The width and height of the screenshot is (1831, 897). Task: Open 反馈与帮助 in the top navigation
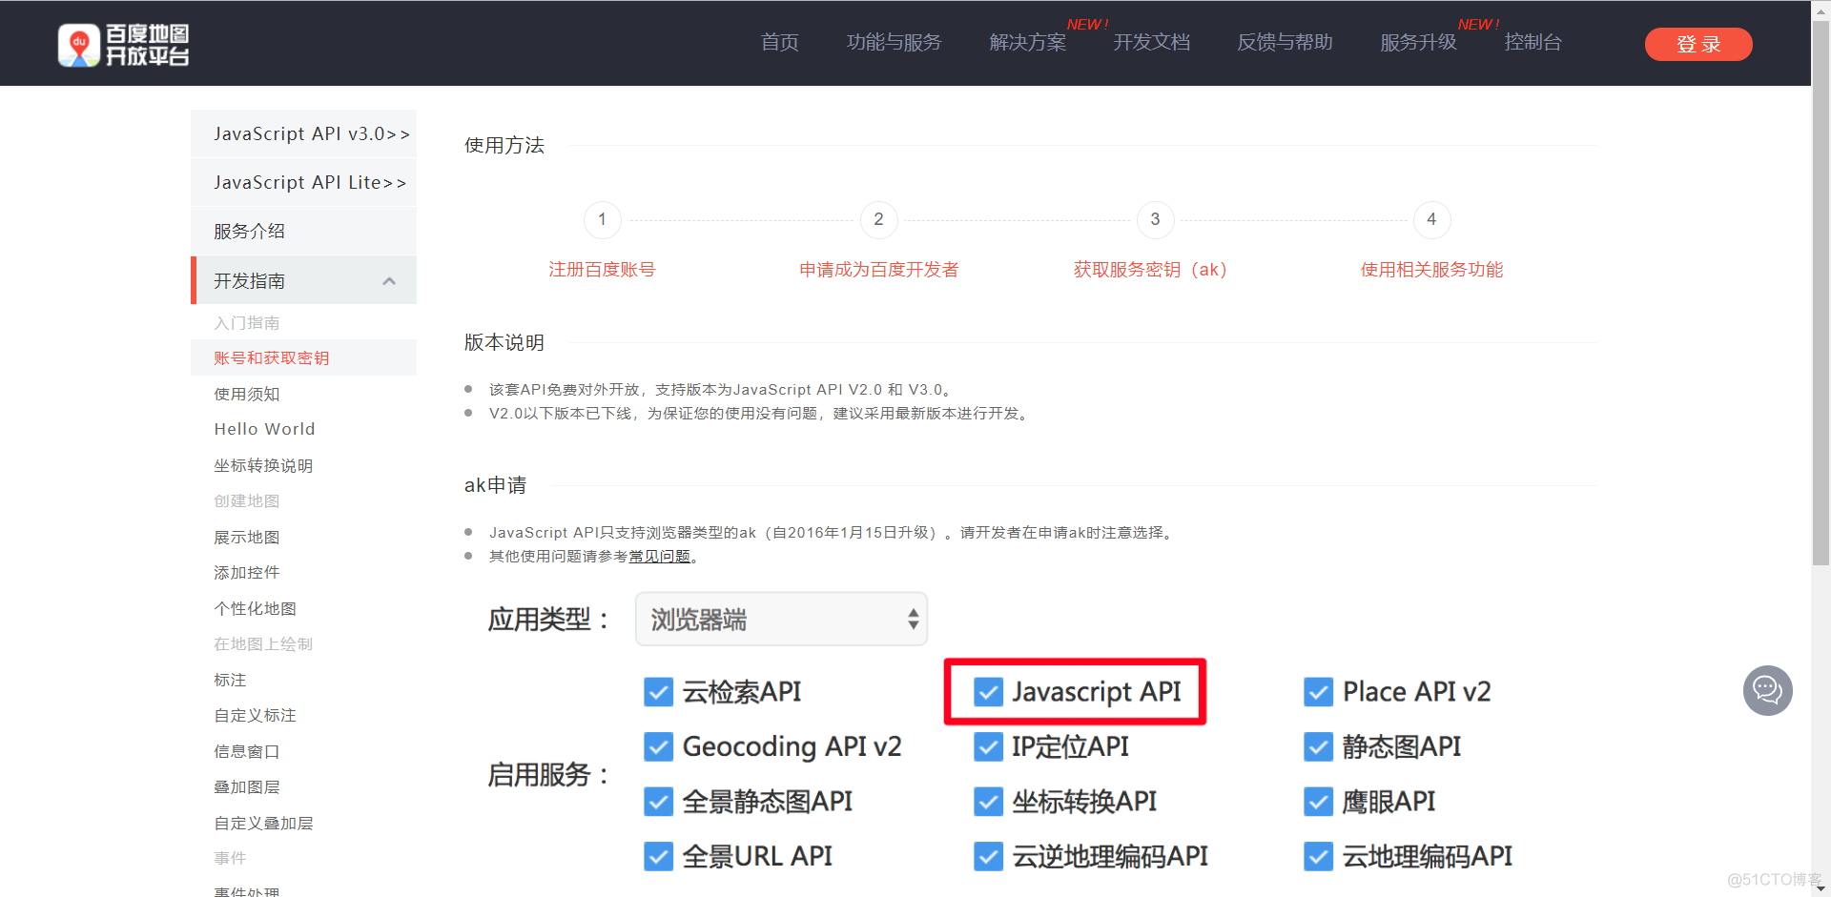(1285, 43)
